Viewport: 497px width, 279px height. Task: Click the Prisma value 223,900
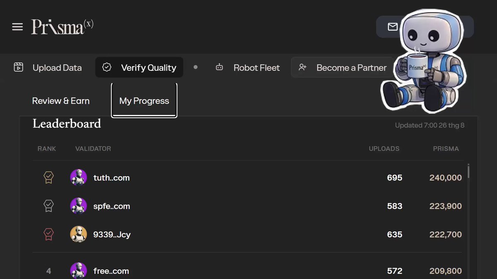pyautogui.click(x=446, y=206)
